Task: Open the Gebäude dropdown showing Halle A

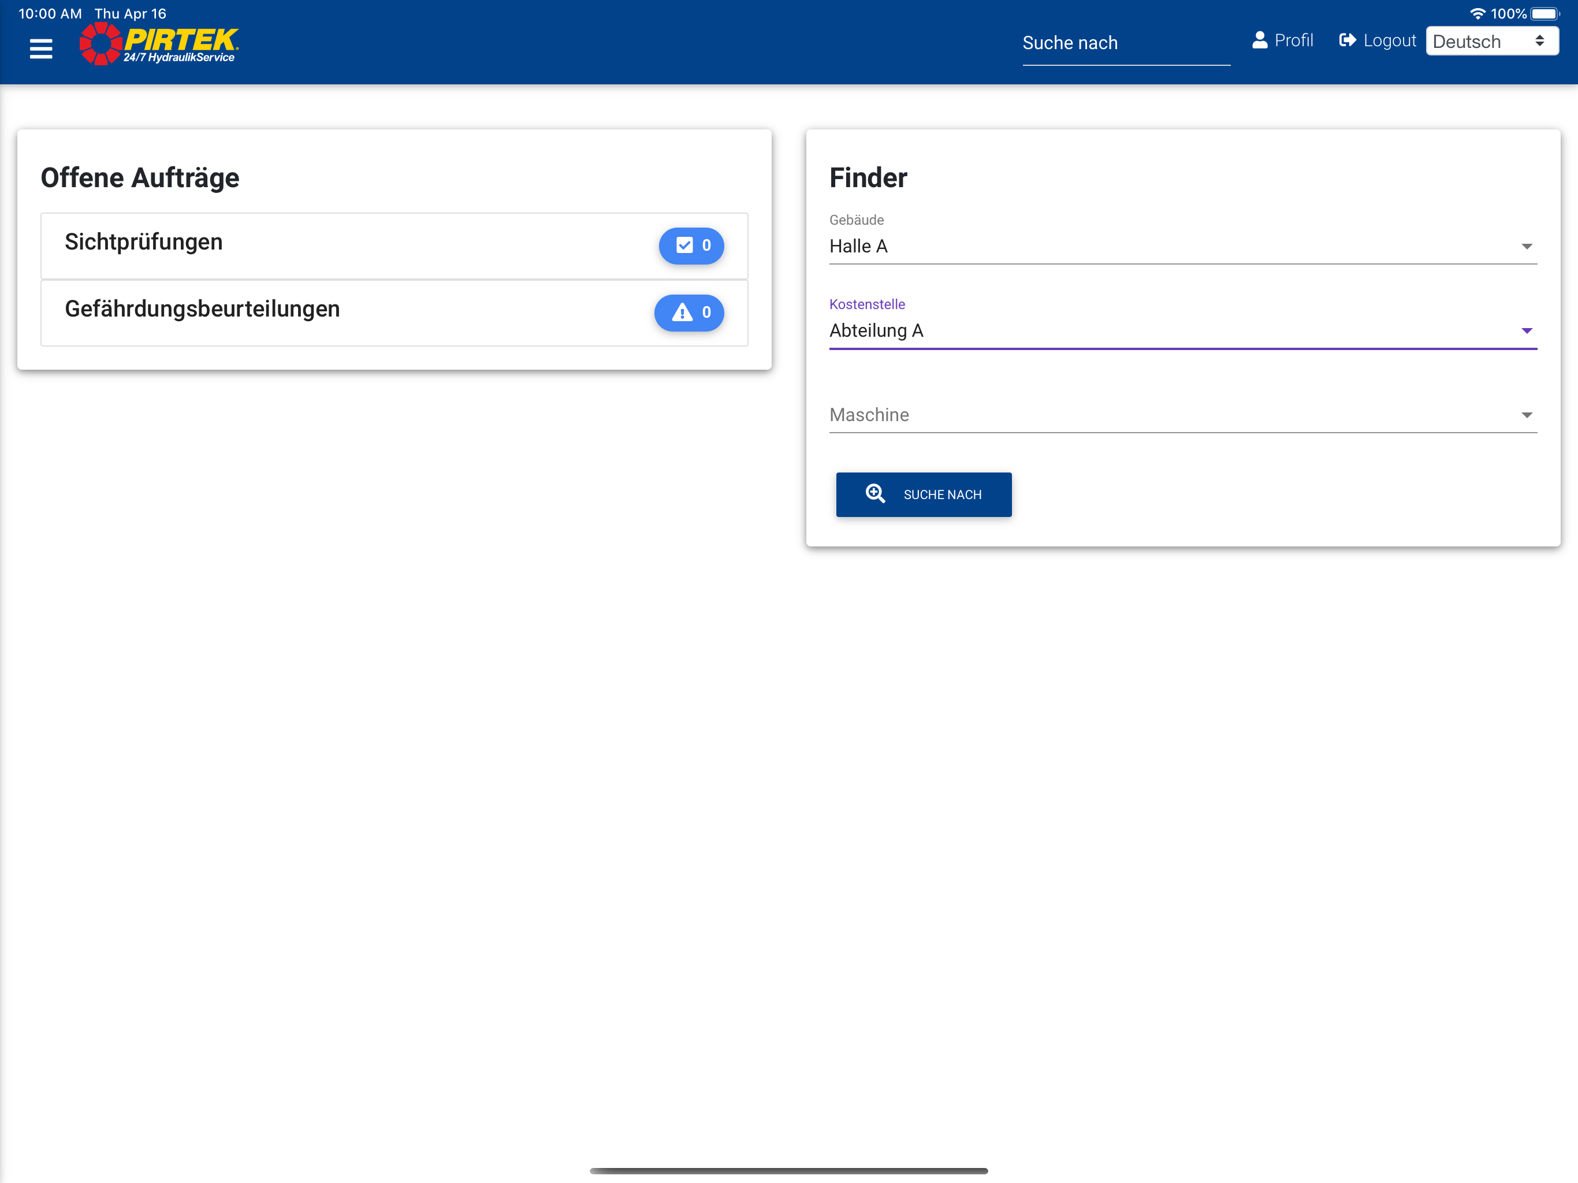Action: pos(1182,246)
